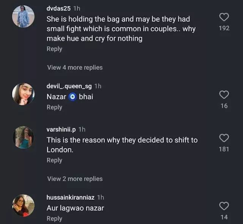
Task: Tap the heart on varshinii.p's comment
Action: coord(224,138)
